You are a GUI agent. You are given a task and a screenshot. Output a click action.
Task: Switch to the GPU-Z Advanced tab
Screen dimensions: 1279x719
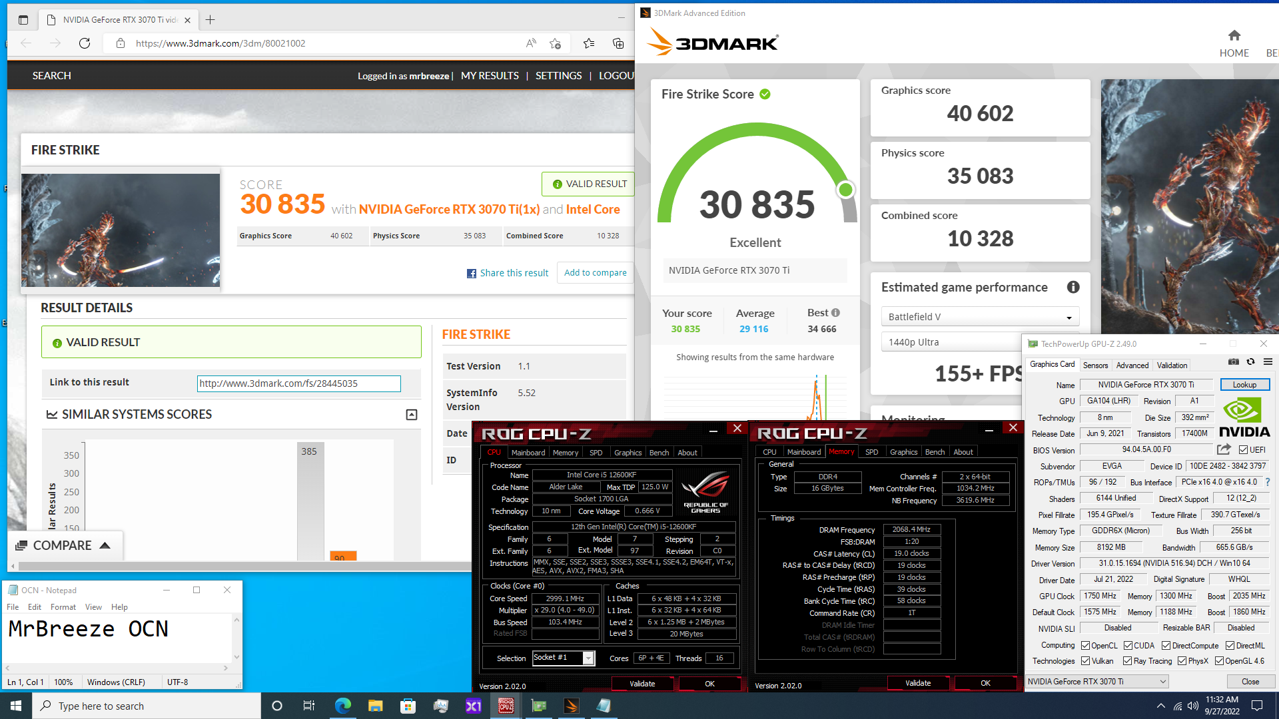[x=1132, y=365]
